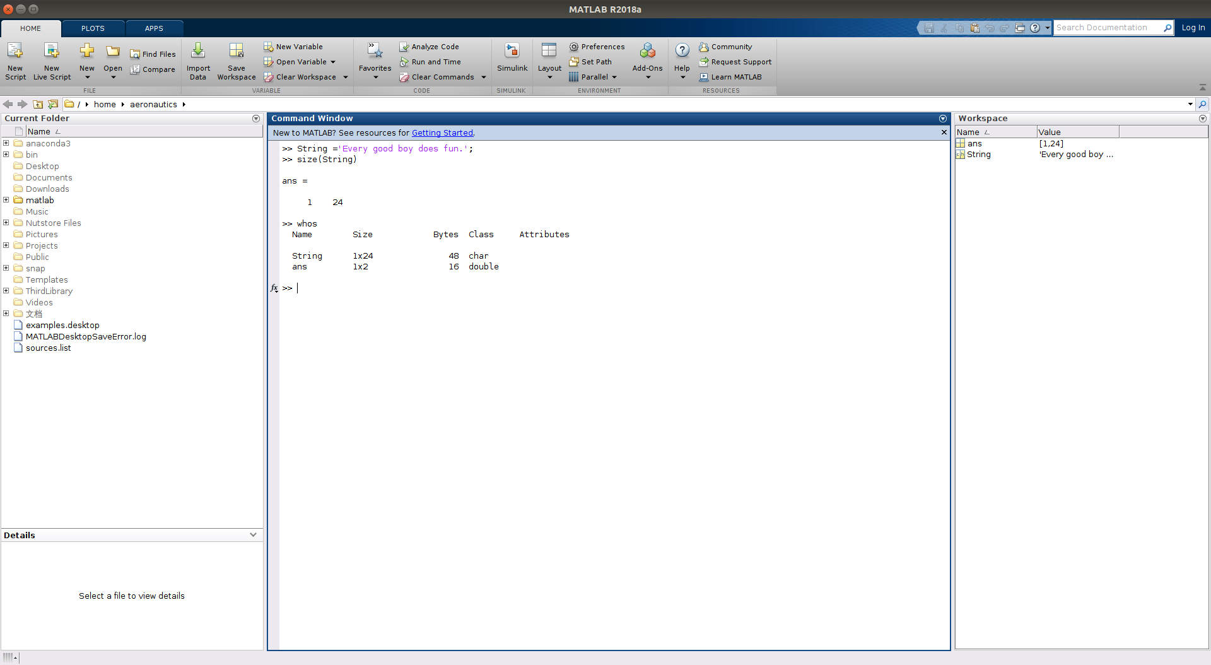This screenshot has width=1211, height=665.
Task: Expand the matlab folder in Current Folder
Action: (x=6, y=199)
